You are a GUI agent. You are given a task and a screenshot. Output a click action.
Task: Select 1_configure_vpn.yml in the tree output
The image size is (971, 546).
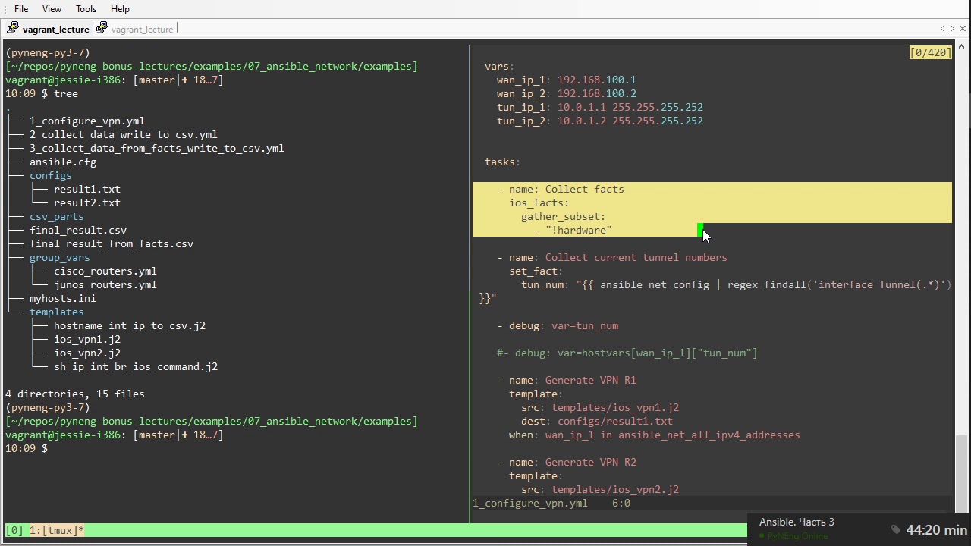pyautogui.click(x=86, y=121)
